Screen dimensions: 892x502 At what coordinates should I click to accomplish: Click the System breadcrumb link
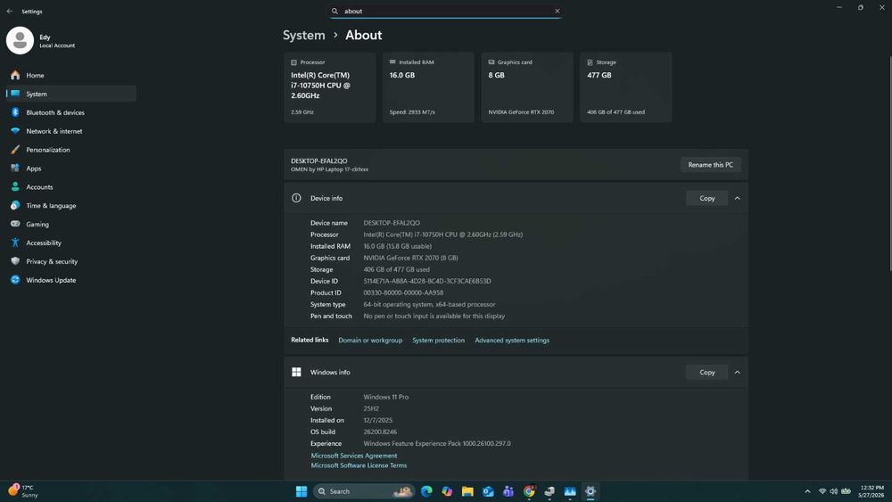pos(304,36)
